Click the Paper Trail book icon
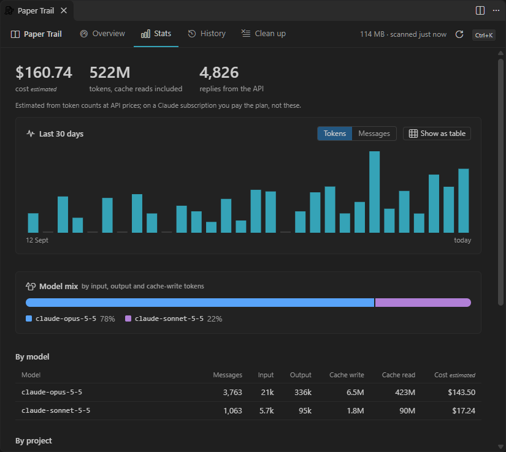 [x=15, y=34]
